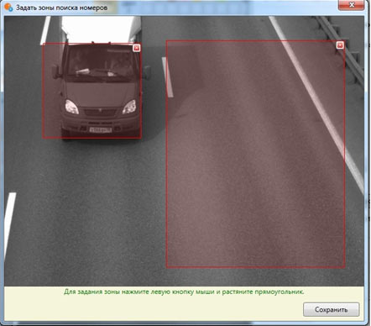Image resolution: width=371 pixels, height=326 pixels.
Task: Remove the large right-lane search zone
Action: coord(340,45)
